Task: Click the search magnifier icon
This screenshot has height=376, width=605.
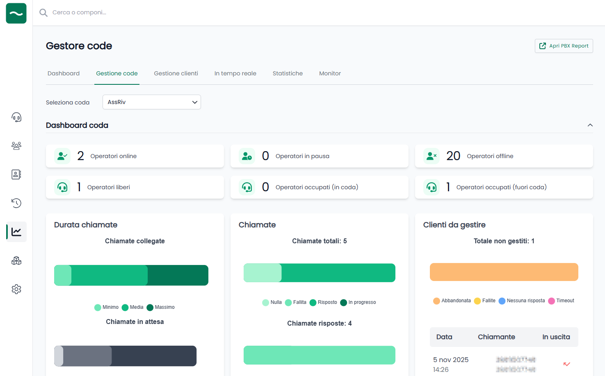Action: point(43,12)
